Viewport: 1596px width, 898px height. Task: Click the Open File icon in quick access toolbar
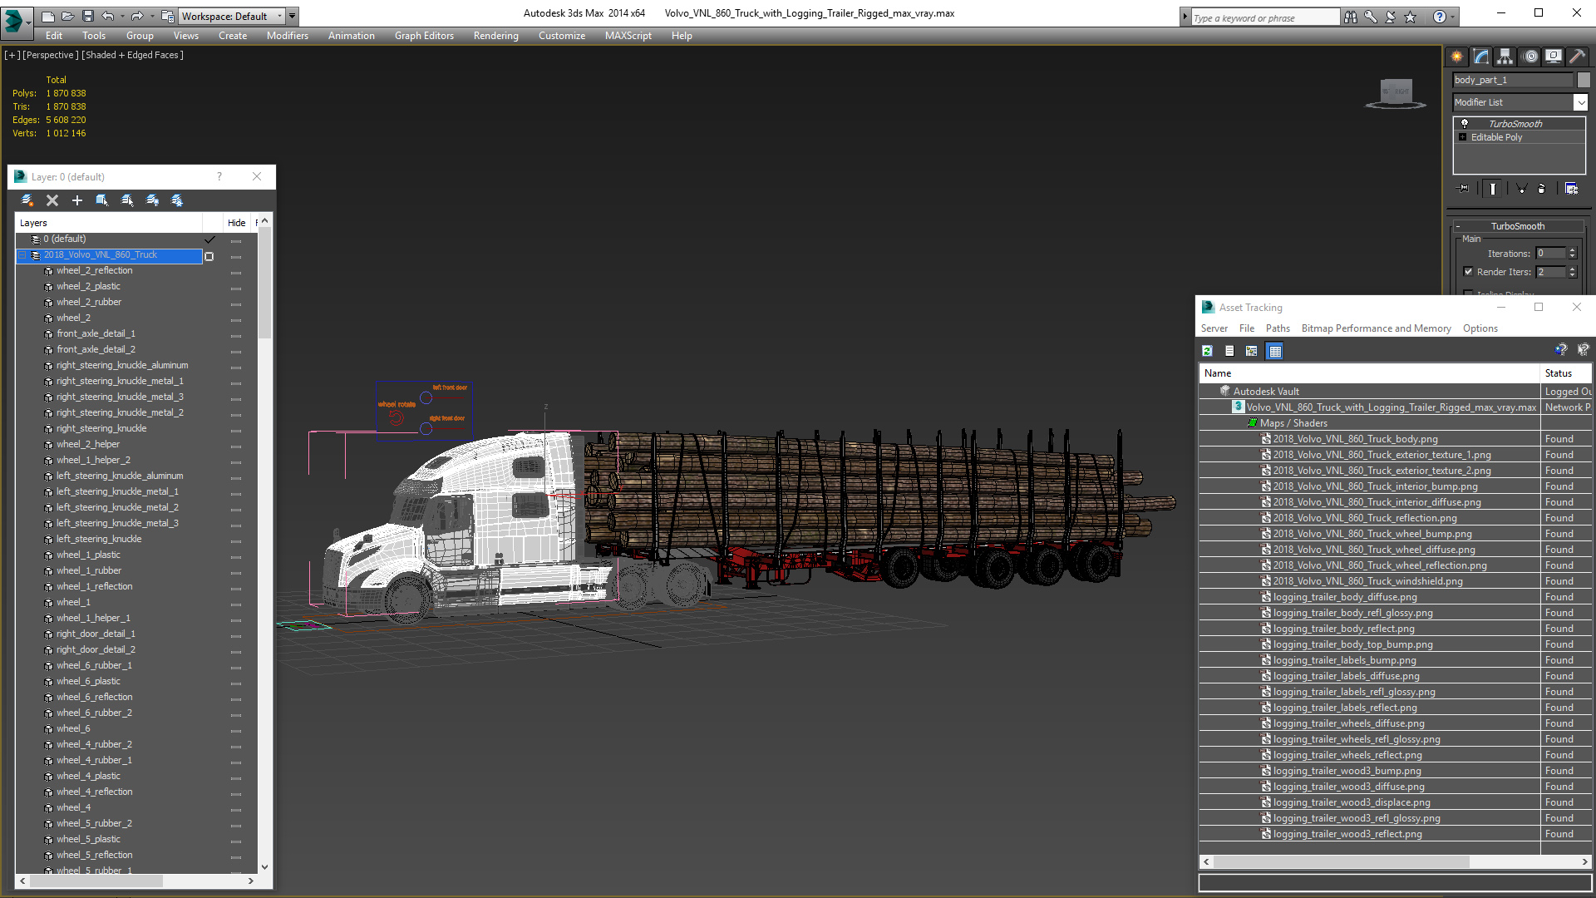pos(67,16)
